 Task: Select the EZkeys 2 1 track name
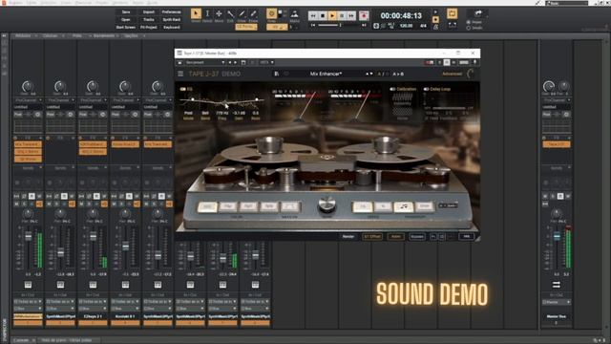[x=93, y=316]
